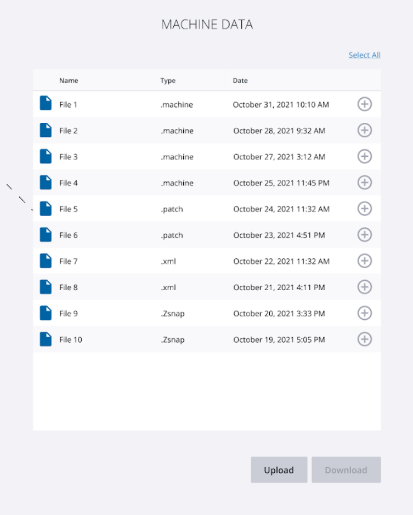Click the Download button

346,470
